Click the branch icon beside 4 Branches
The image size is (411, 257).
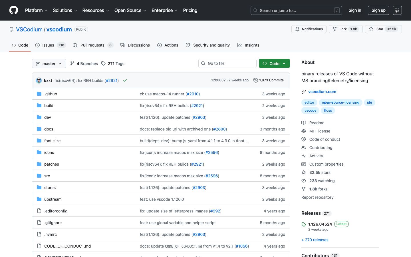point(72,63)
